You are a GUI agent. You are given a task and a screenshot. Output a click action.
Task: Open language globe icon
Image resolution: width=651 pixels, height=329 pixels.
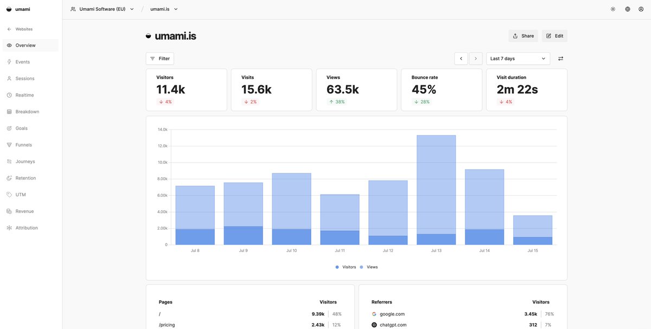point(628,9)
